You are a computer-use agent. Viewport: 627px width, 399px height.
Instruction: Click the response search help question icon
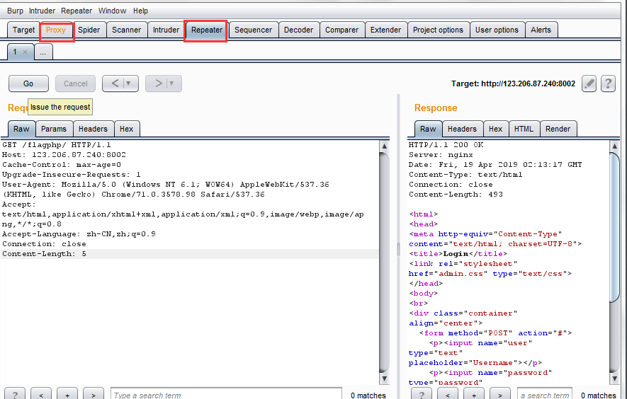click(x=422, y=395)
